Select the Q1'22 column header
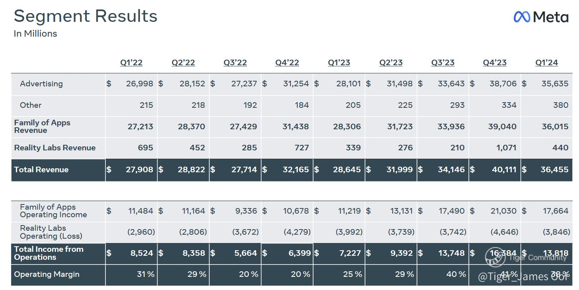 click(x=131, y=62)
